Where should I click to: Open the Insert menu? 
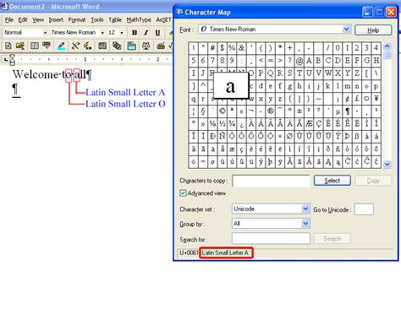[x=56, y=19]
